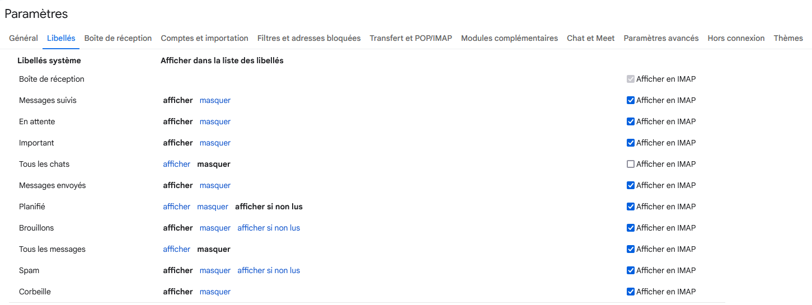Screen dimensions: 812x305
Task: Open Transfert et POP/IMAP tab
Action: (411, 38)
